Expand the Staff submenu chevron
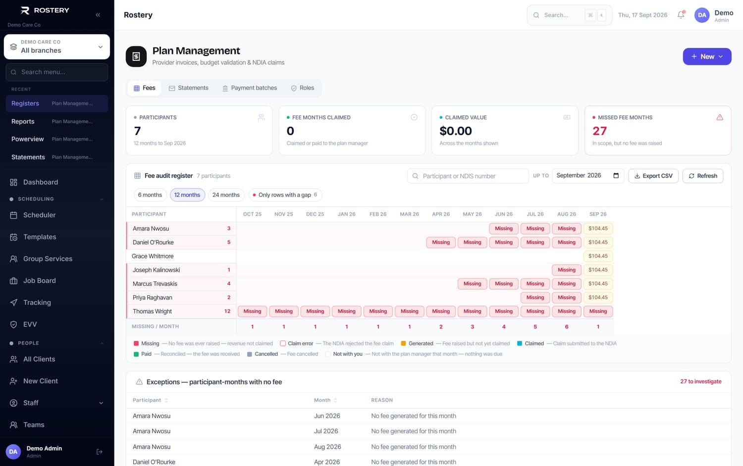The image size is (743, 466). [101, 403]
